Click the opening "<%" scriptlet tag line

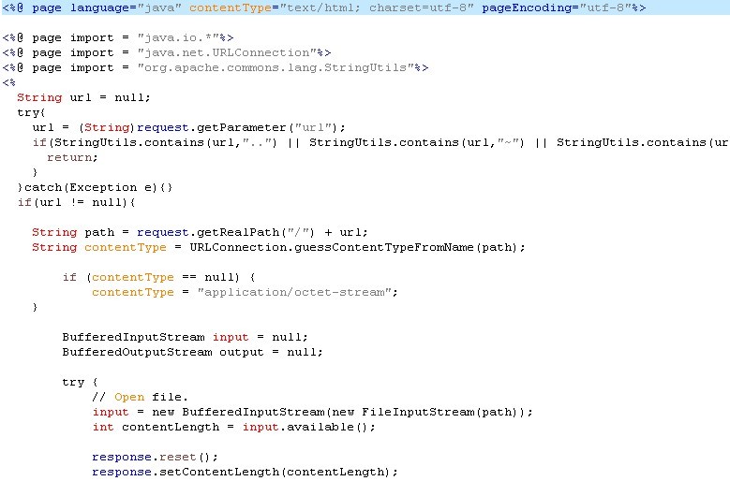[8, 82]
